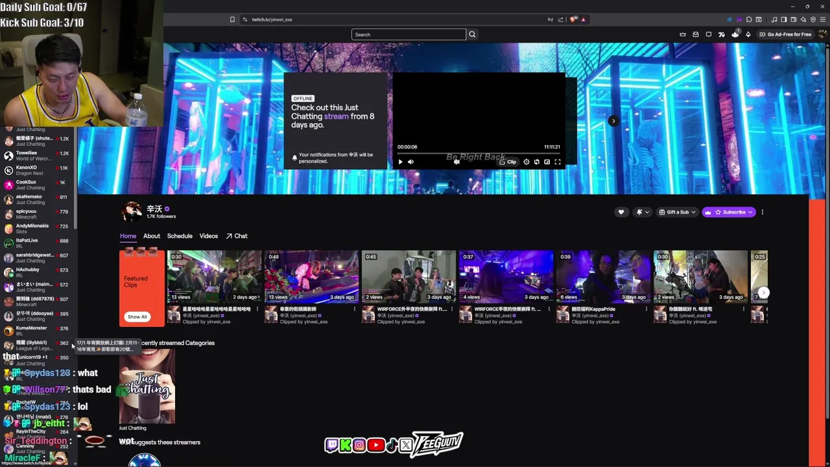Screen dimensions: 830x467
Task: Create a Clip from the video
Action: 508,162
